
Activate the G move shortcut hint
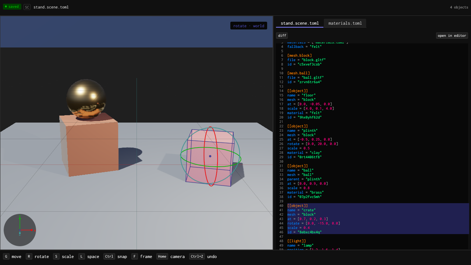tap(12, 257)
